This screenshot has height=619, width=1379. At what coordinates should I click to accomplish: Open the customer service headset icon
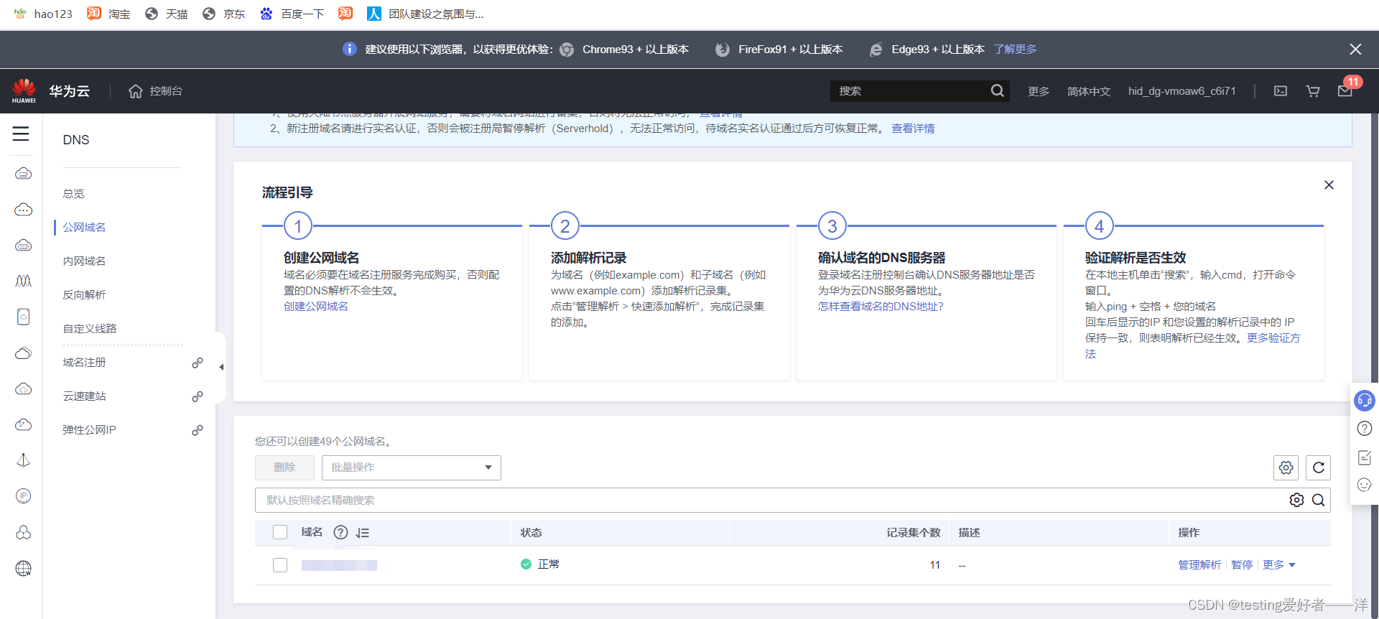[1364, 400]
